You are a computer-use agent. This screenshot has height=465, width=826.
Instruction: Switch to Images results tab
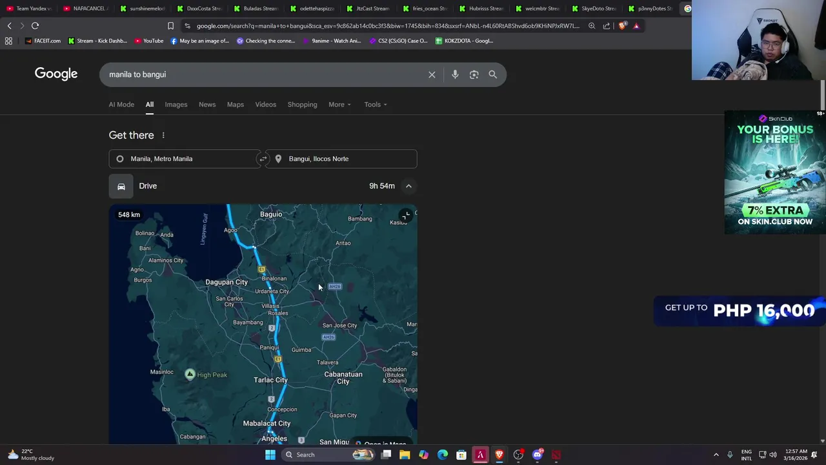coord(176,105)
